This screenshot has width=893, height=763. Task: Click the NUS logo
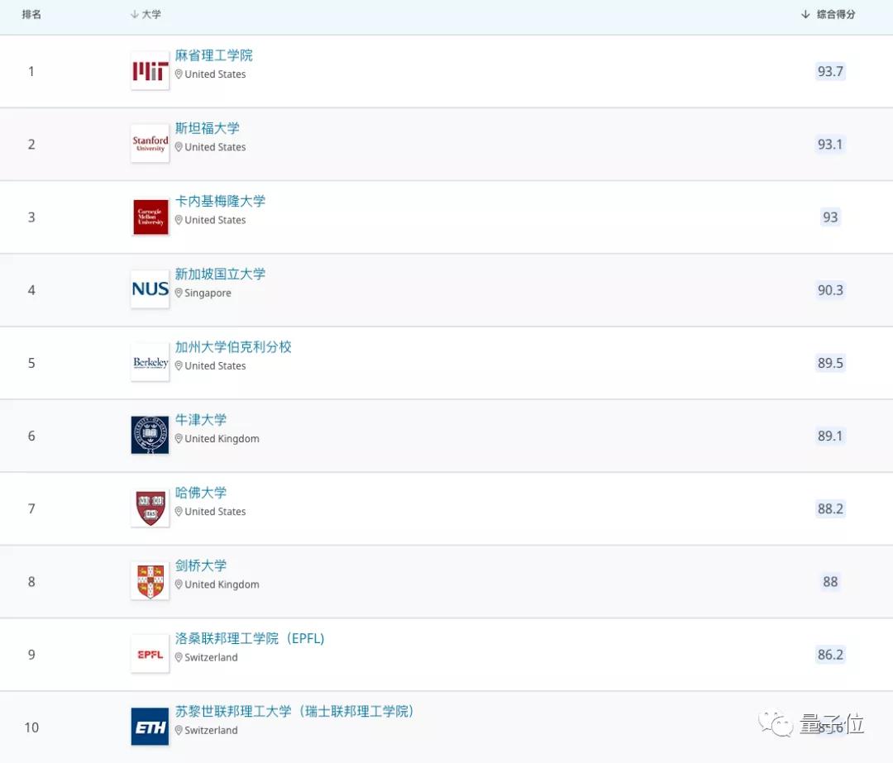click(150, 289)
